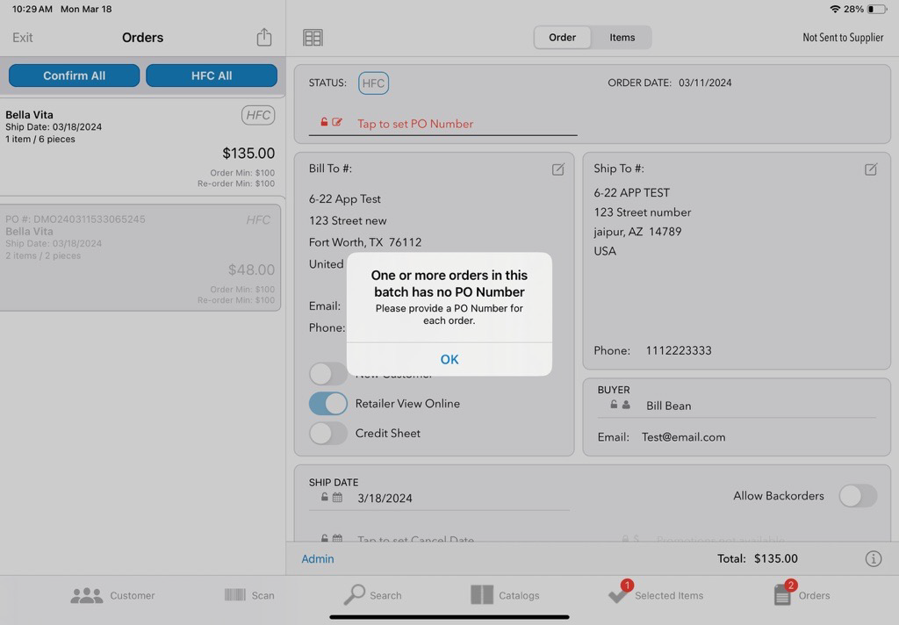Select buyer name Bill Bean

point(668,406)
